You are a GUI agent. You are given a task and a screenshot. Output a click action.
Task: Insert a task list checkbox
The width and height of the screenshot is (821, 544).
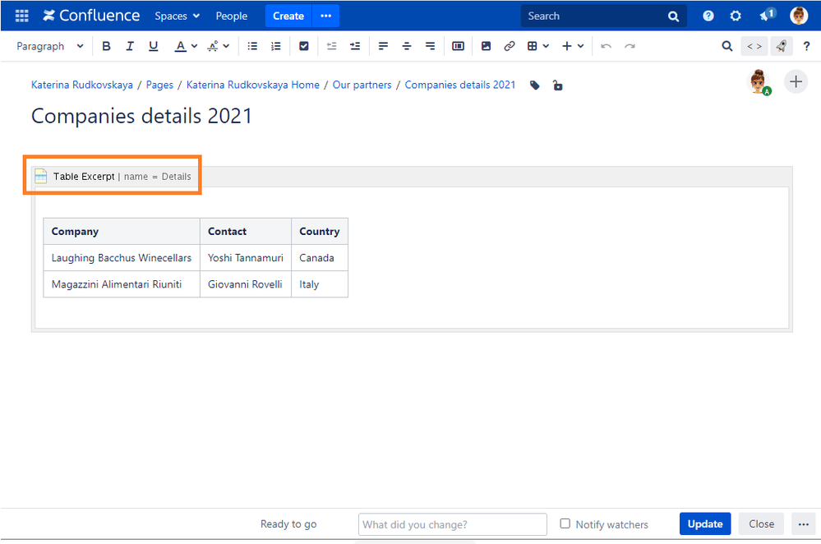(304, 46)
